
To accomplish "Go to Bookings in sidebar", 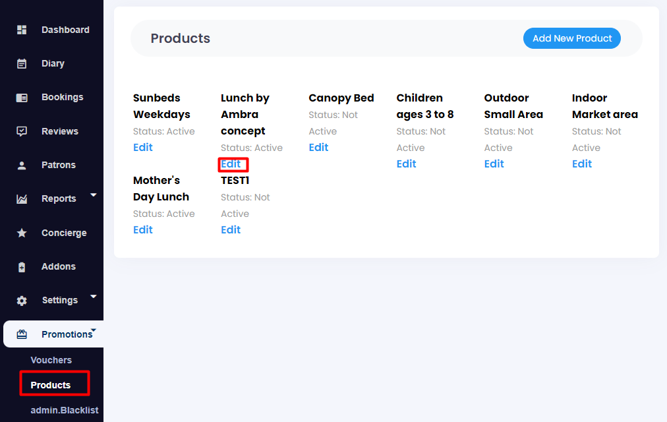I will pos(63,98).
